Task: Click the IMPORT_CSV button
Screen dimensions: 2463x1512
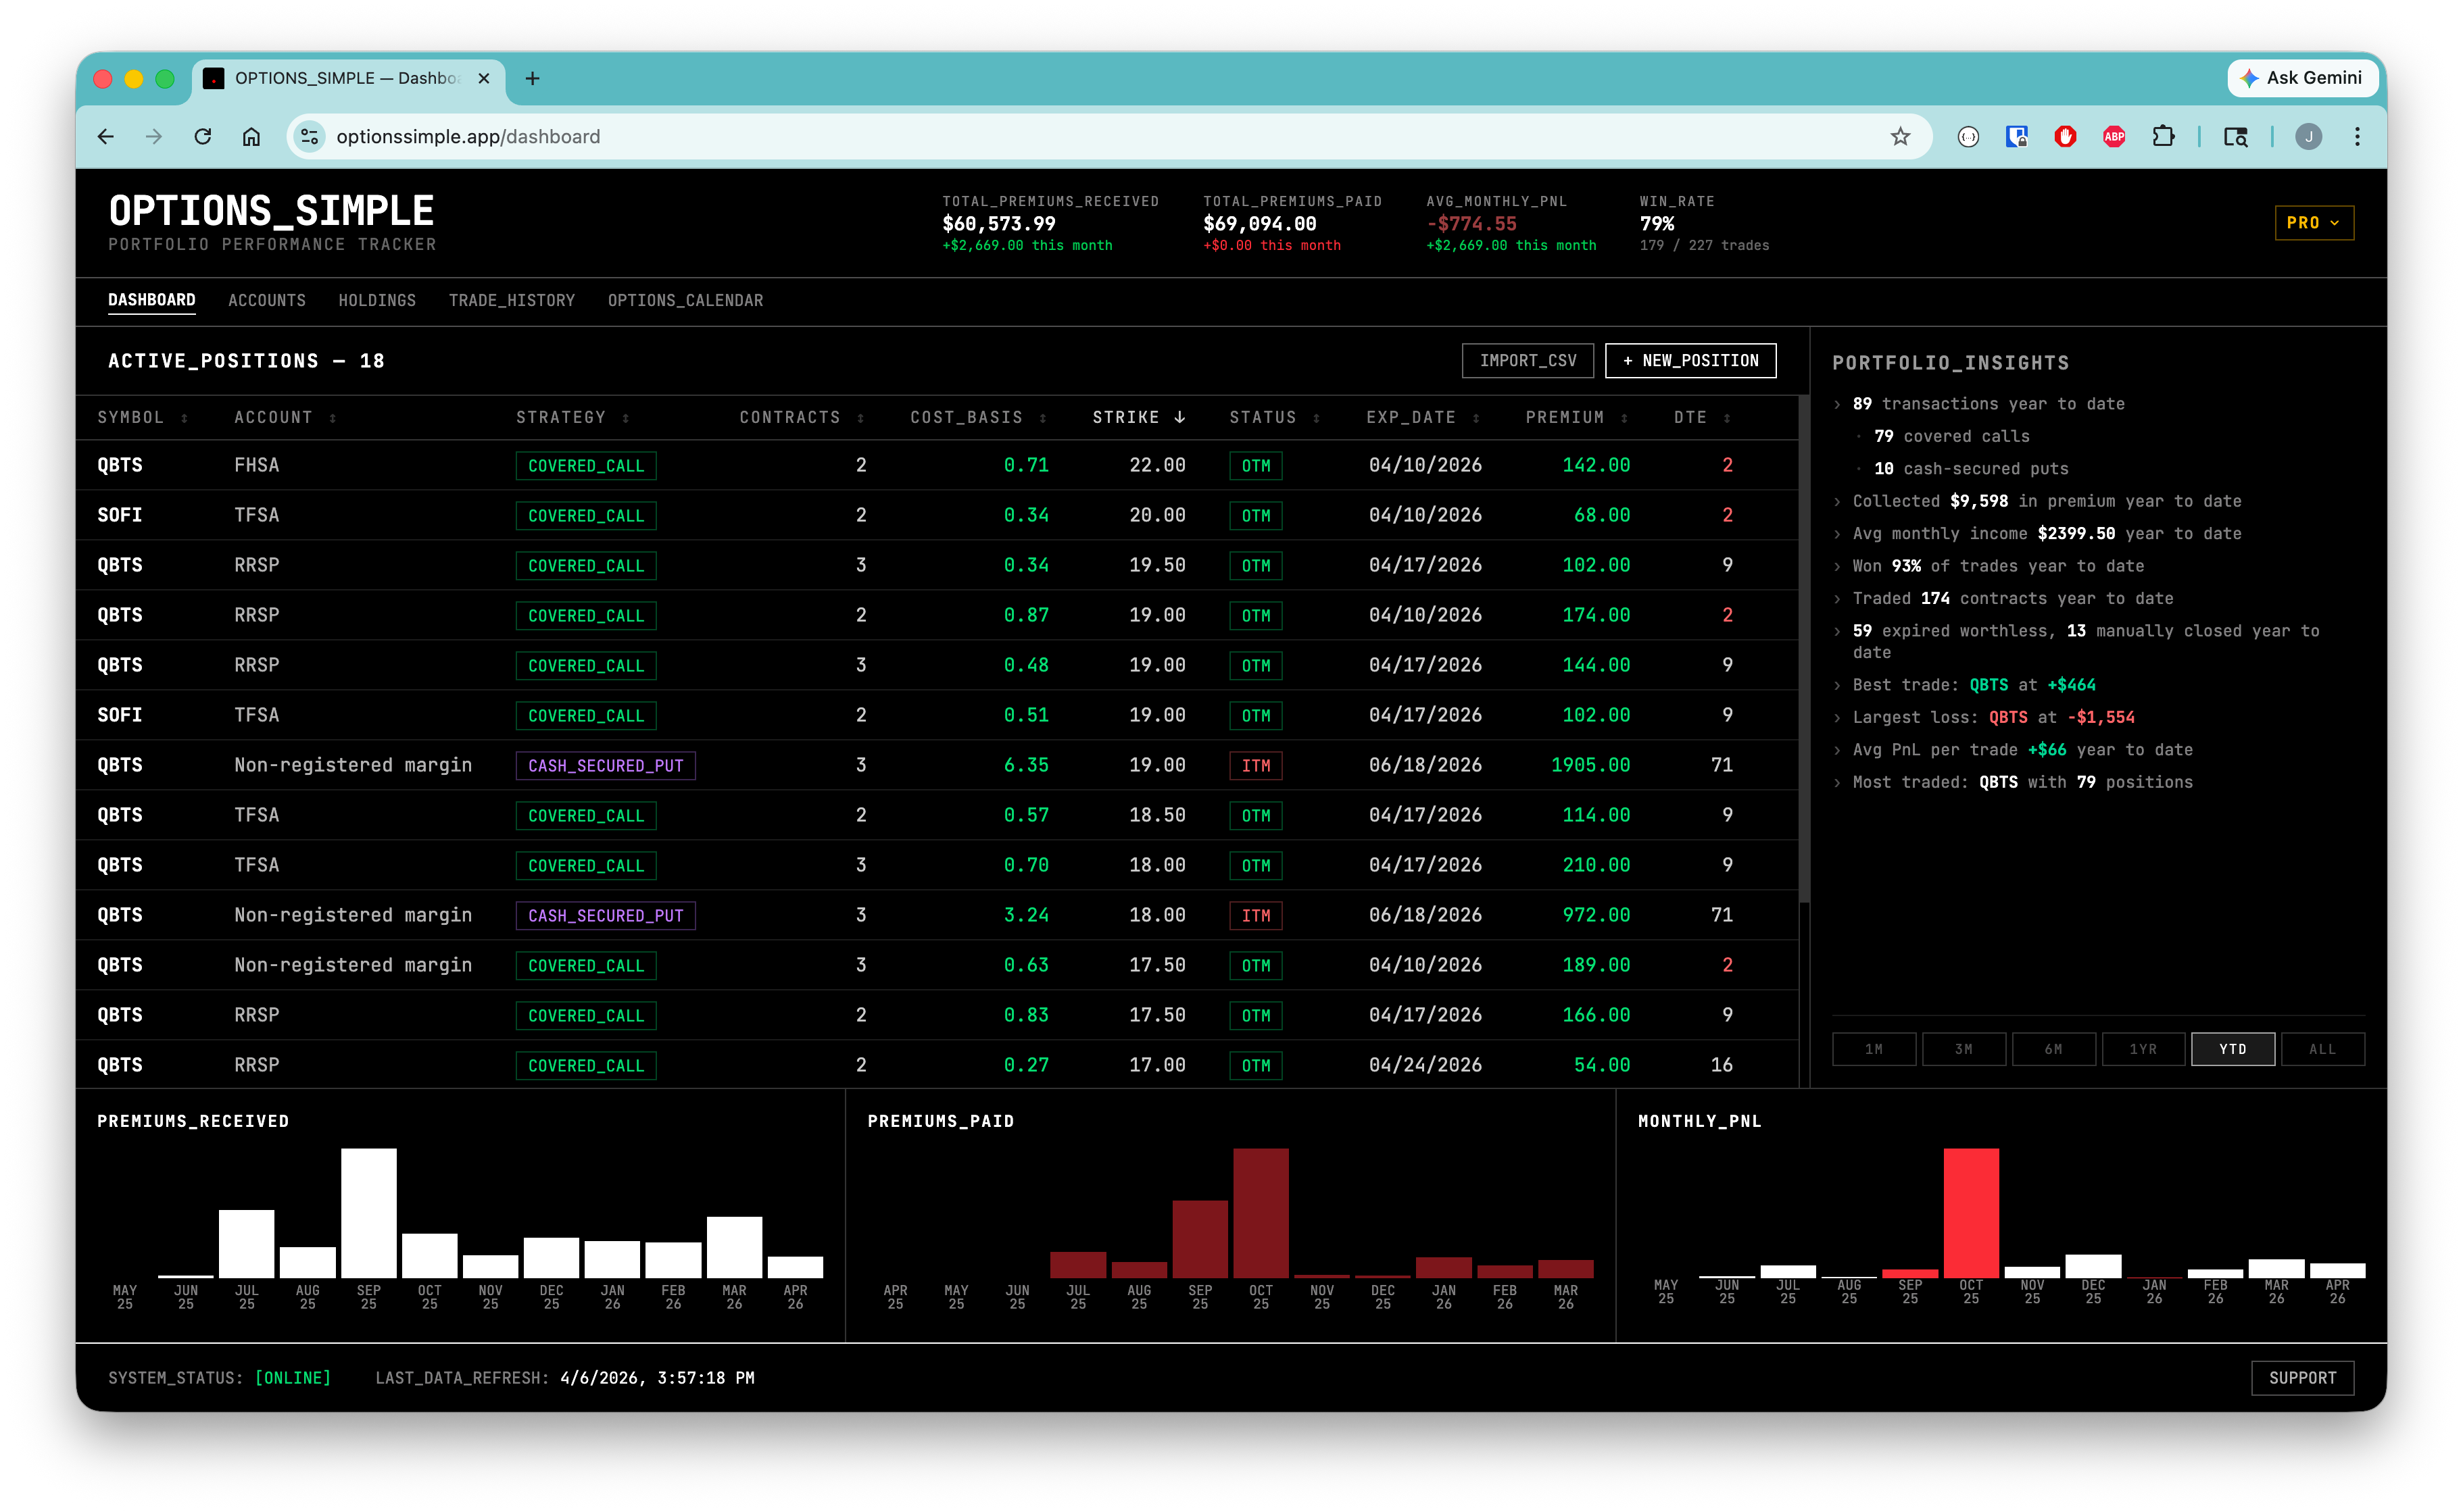Action: pyautogui.click(x=1528, y=361)
